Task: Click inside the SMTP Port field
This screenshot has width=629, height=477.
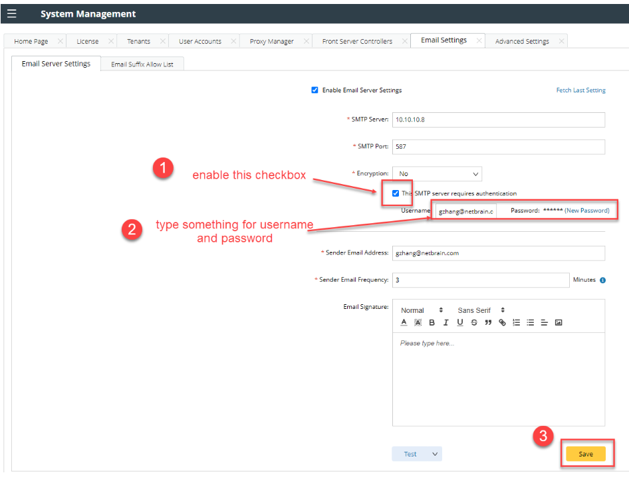Action: pos(499,147)
